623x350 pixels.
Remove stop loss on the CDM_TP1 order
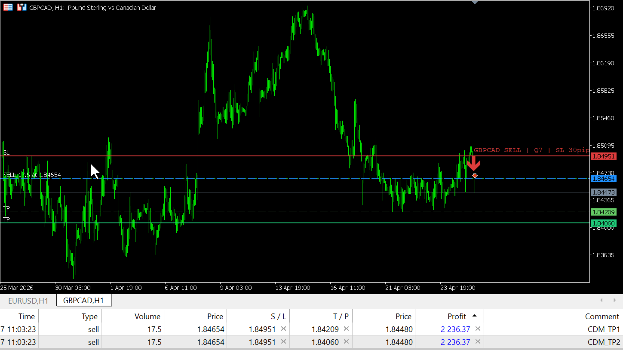point(283,329)
